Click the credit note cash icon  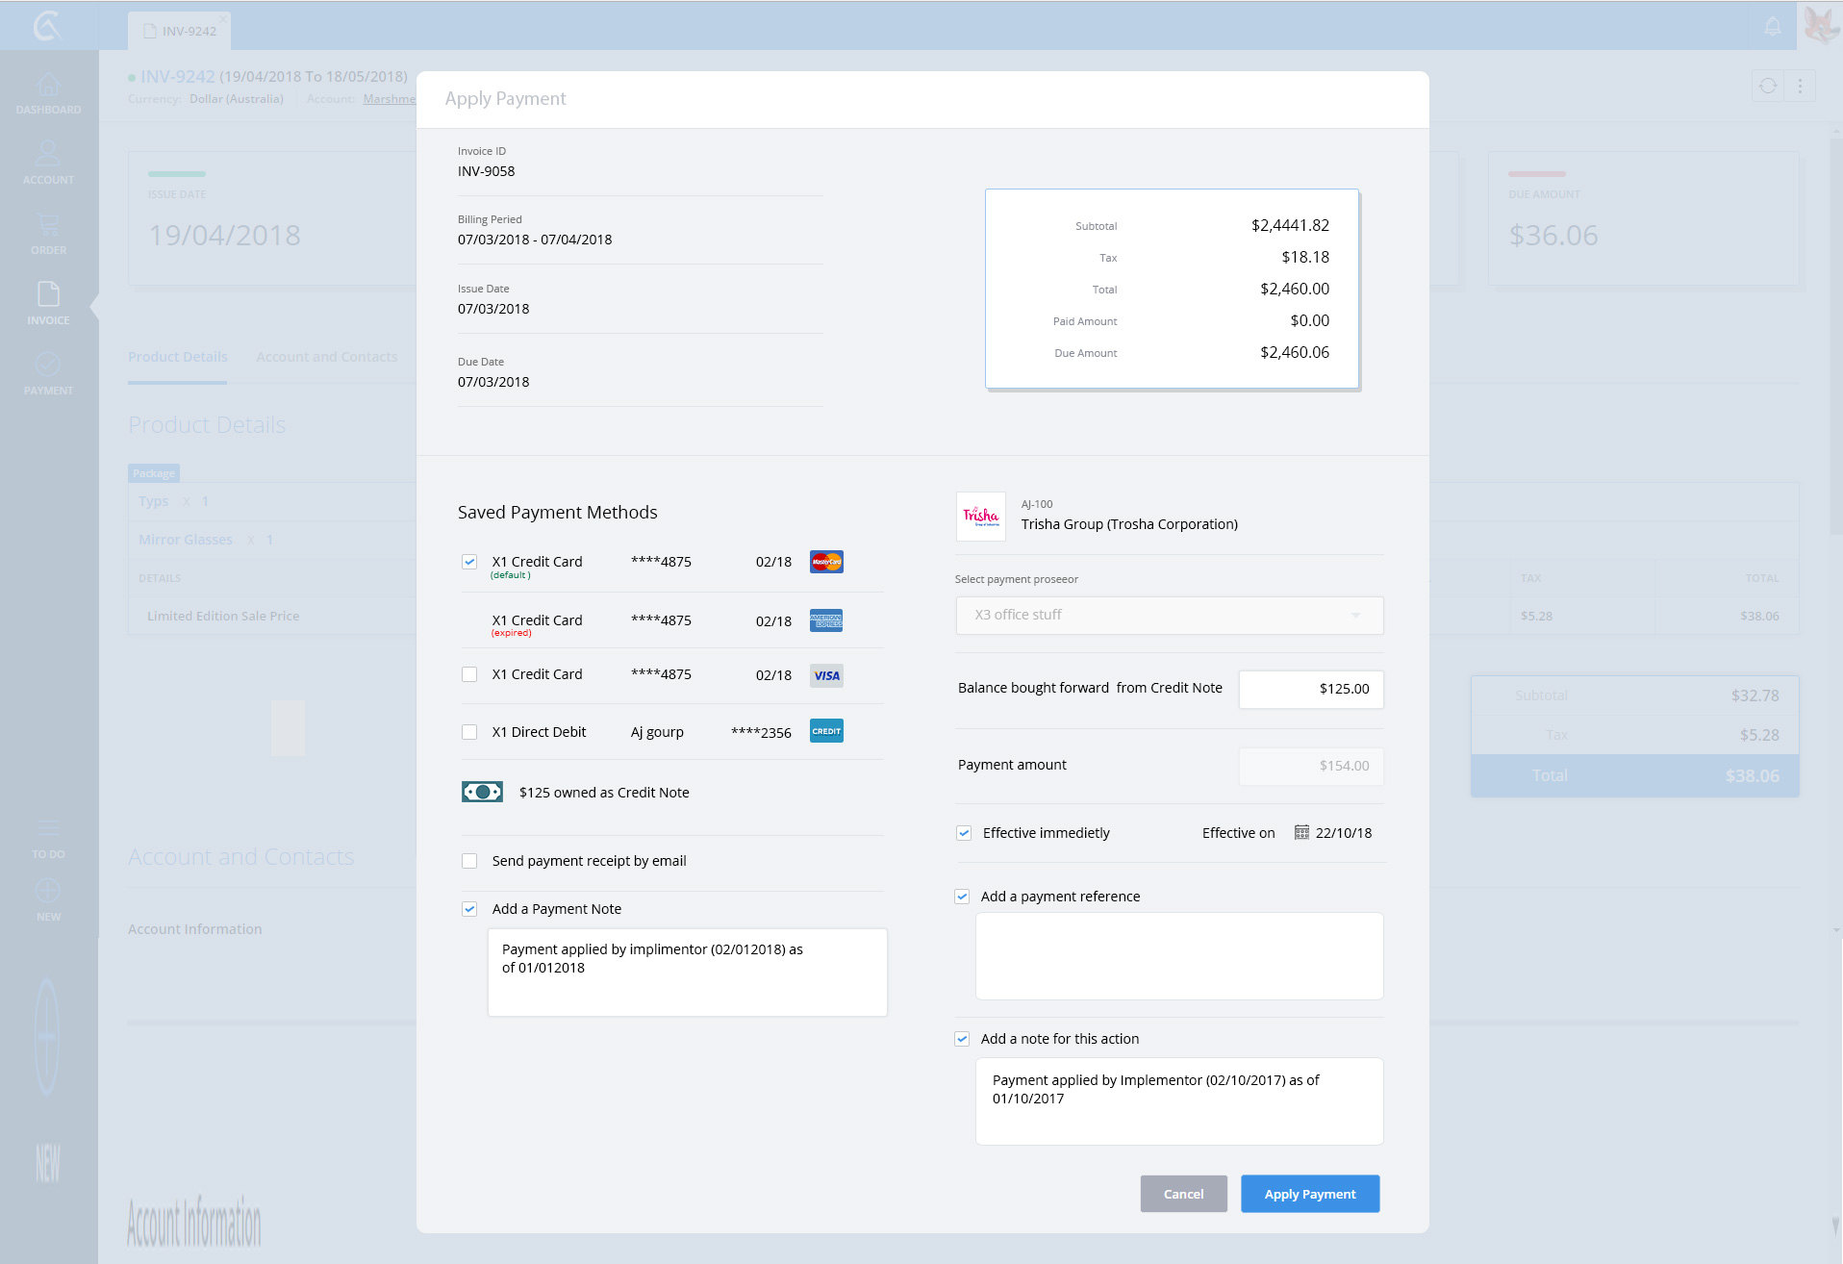pyautogui.click(x=482, y=792)
